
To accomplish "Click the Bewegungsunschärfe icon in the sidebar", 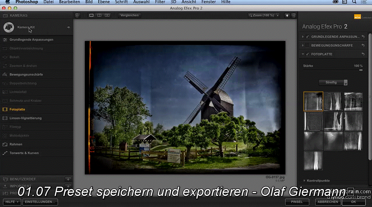I will (x=5, y=74).
